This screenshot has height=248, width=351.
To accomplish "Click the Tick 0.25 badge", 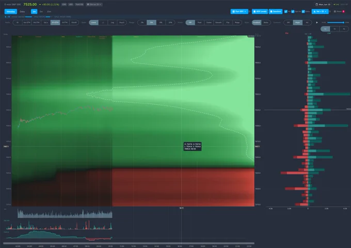I will tap(79, 4).
